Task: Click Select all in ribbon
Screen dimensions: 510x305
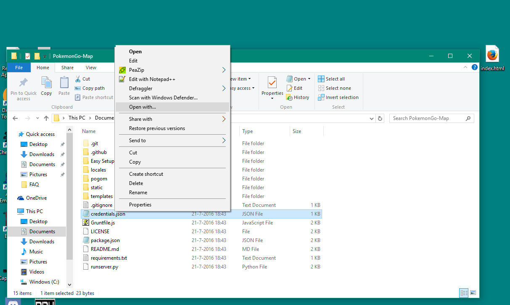Action: click(x=331, y=79)
